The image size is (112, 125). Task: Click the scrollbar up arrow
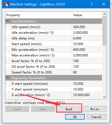click(104, 14)
